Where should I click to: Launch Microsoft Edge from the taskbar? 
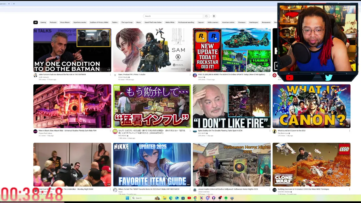click(171, 198)
